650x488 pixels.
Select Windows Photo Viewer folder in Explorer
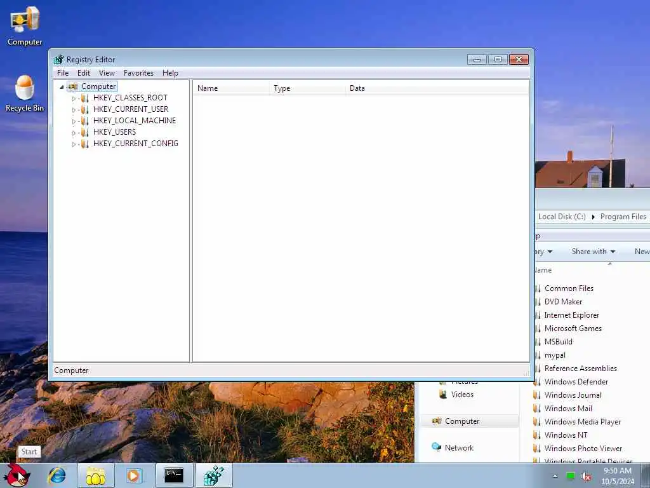(583, 448)
